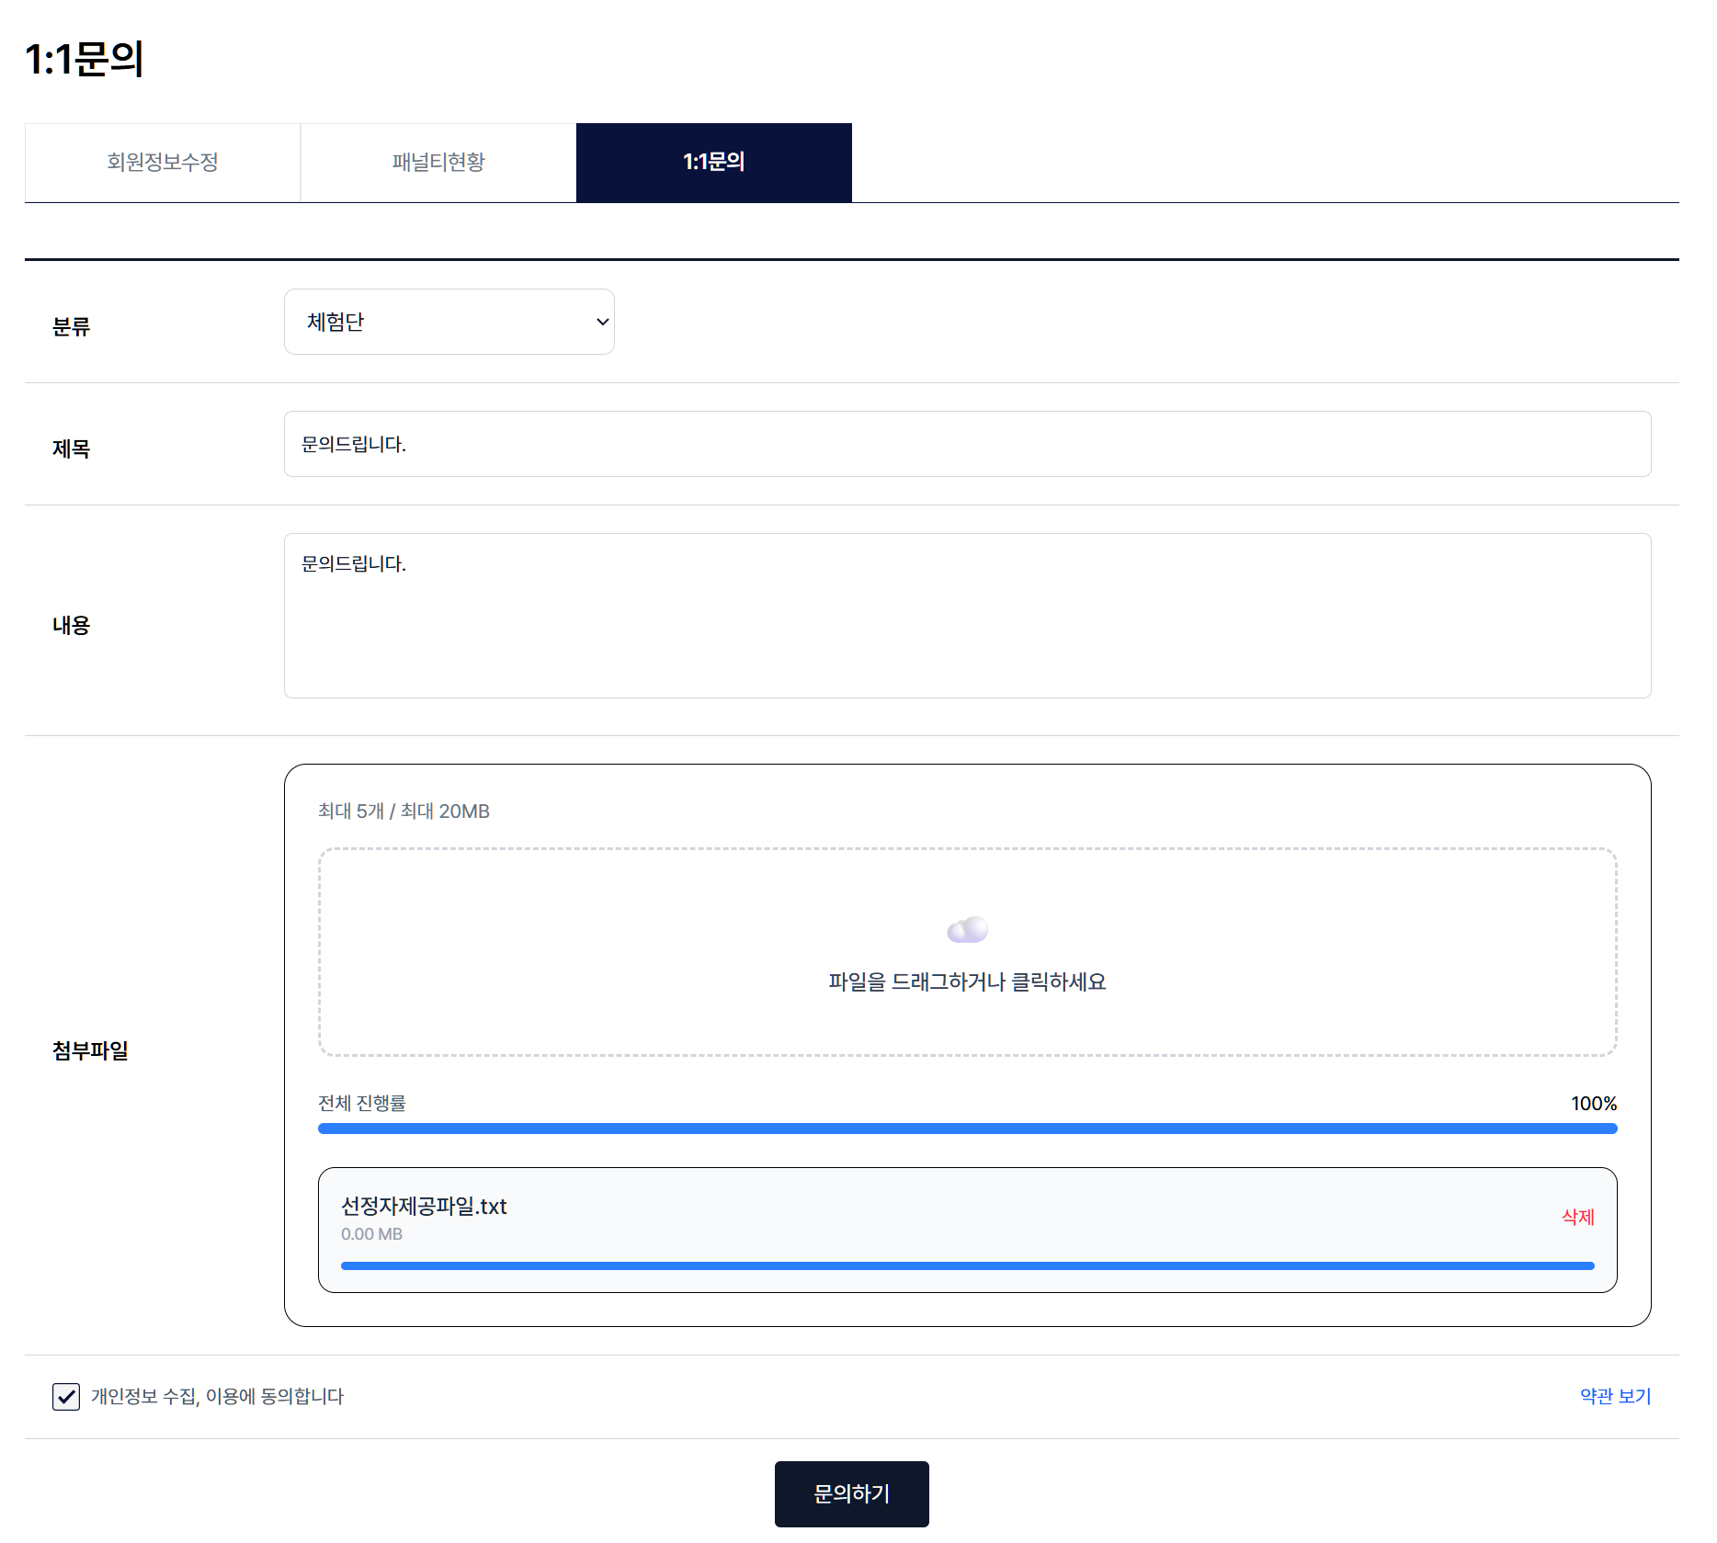Open the 약관 보기 terms link
This screenshot has width=1717, height=1543.
(x=1613, y=1396)
